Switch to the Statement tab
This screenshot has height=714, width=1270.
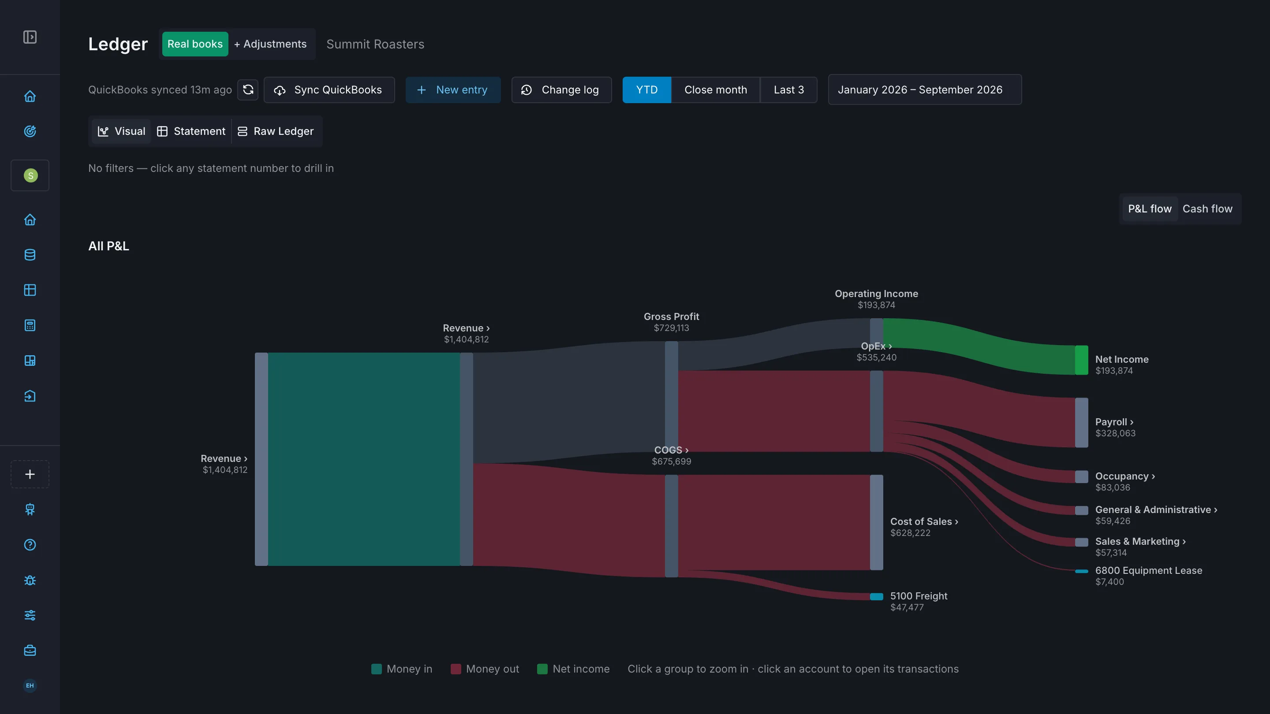click(x=191, y=131)
